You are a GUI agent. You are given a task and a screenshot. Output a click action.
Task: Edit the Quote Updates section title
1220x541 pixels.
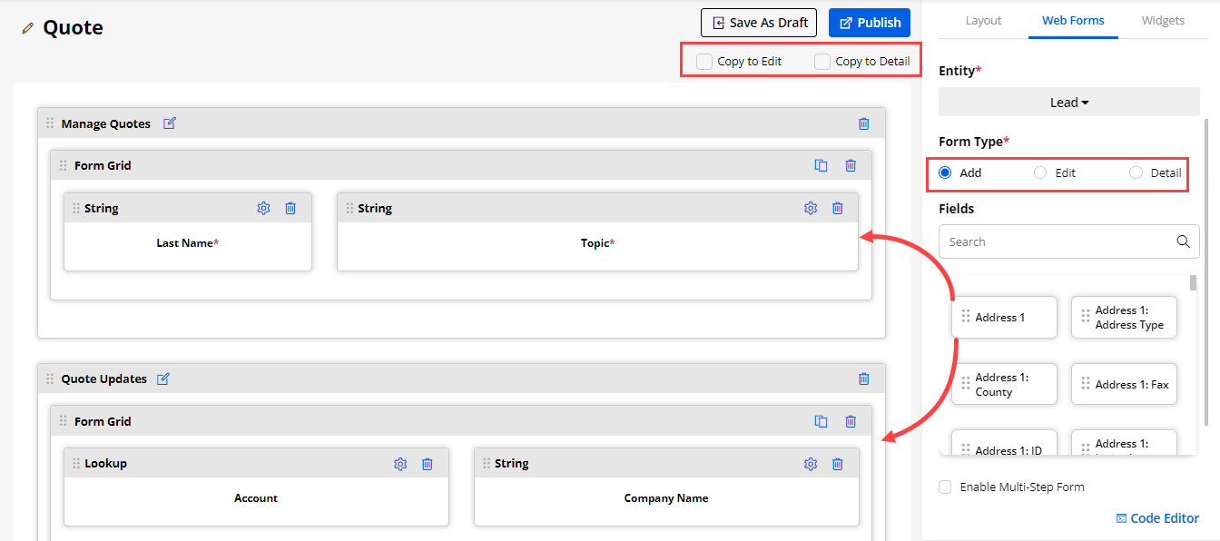(163, 379)
